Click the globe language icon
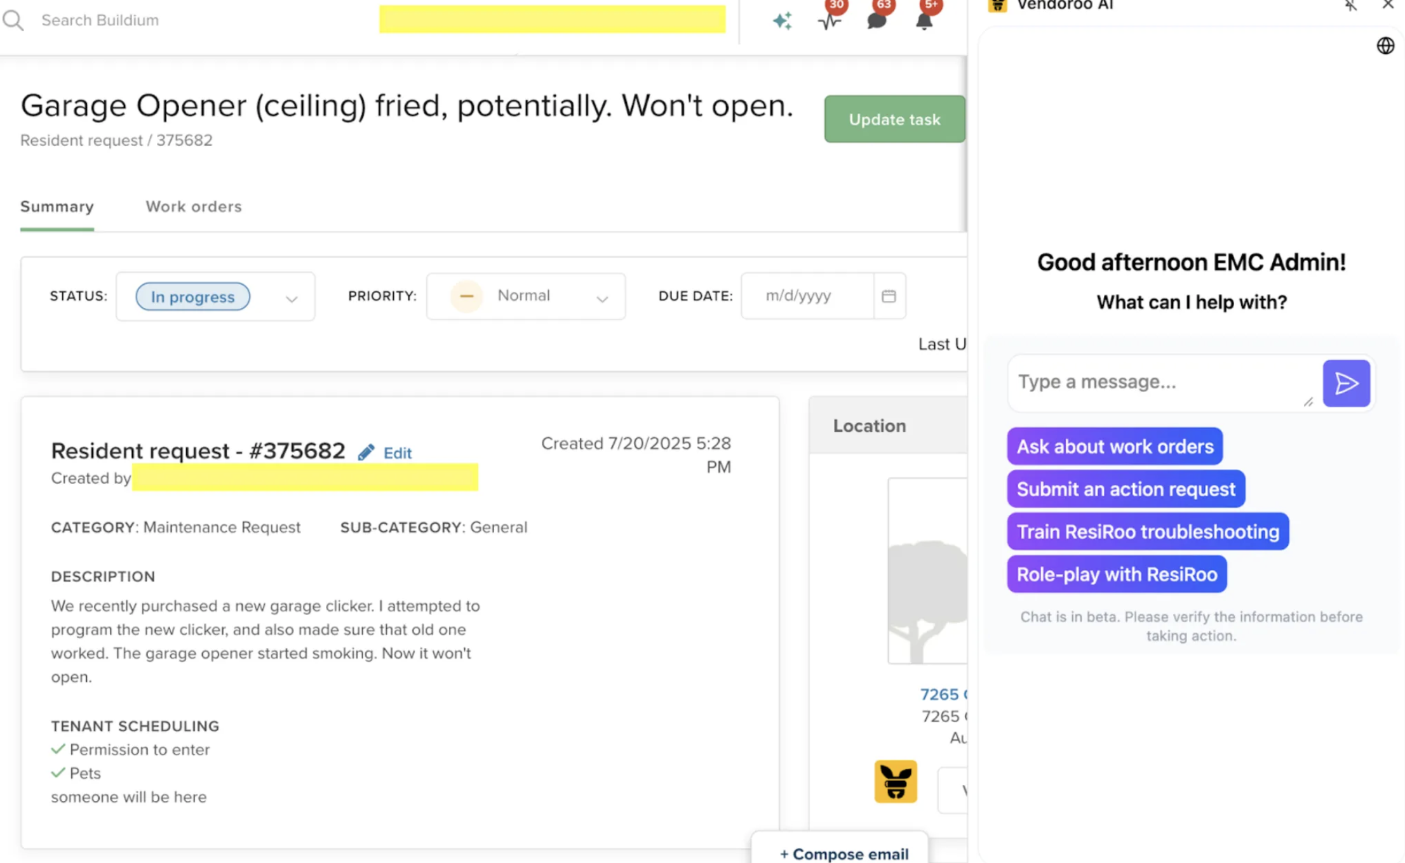This screenshot has width=1405, height=863. click(x=1385, y=46)
